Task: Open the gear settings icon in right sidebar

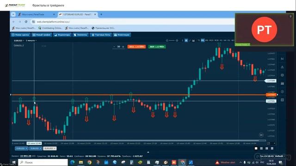Action: [x=282, y=75]
